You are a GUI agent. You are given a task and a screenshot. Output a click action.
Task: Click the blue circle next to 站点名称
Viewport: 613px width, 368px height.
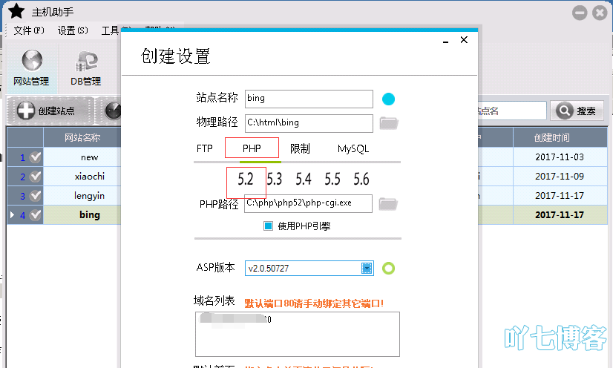tap(388, 99)
